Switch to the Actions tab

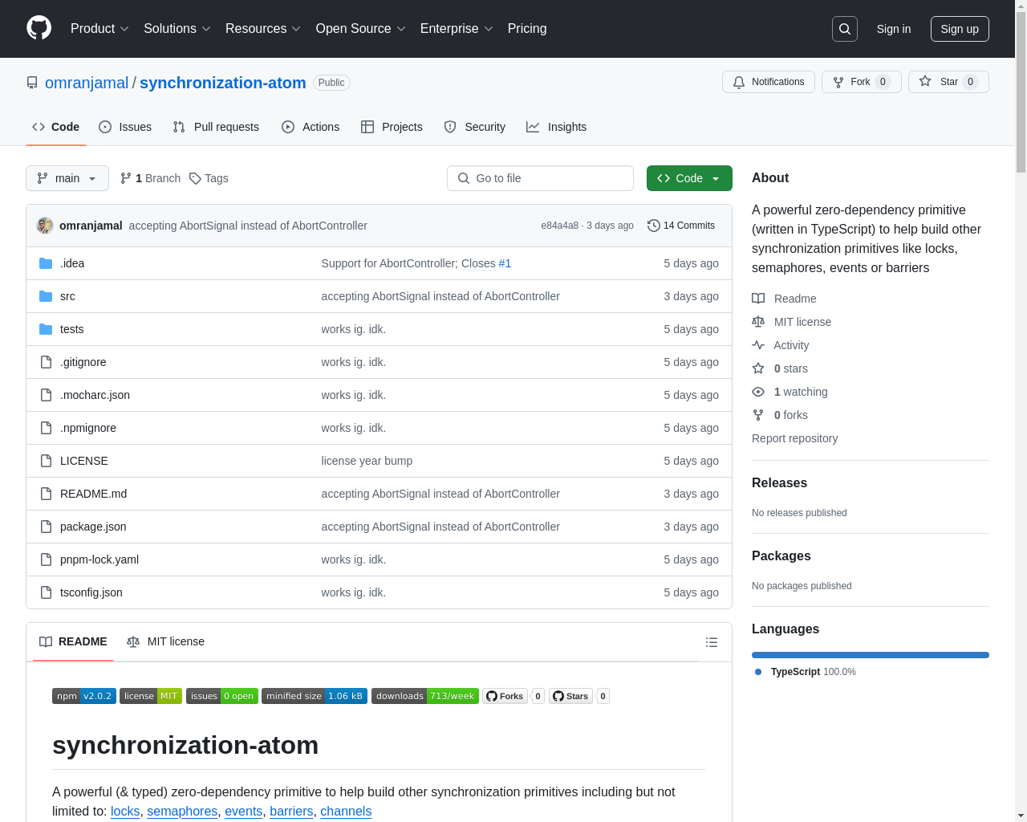[311, 127]
